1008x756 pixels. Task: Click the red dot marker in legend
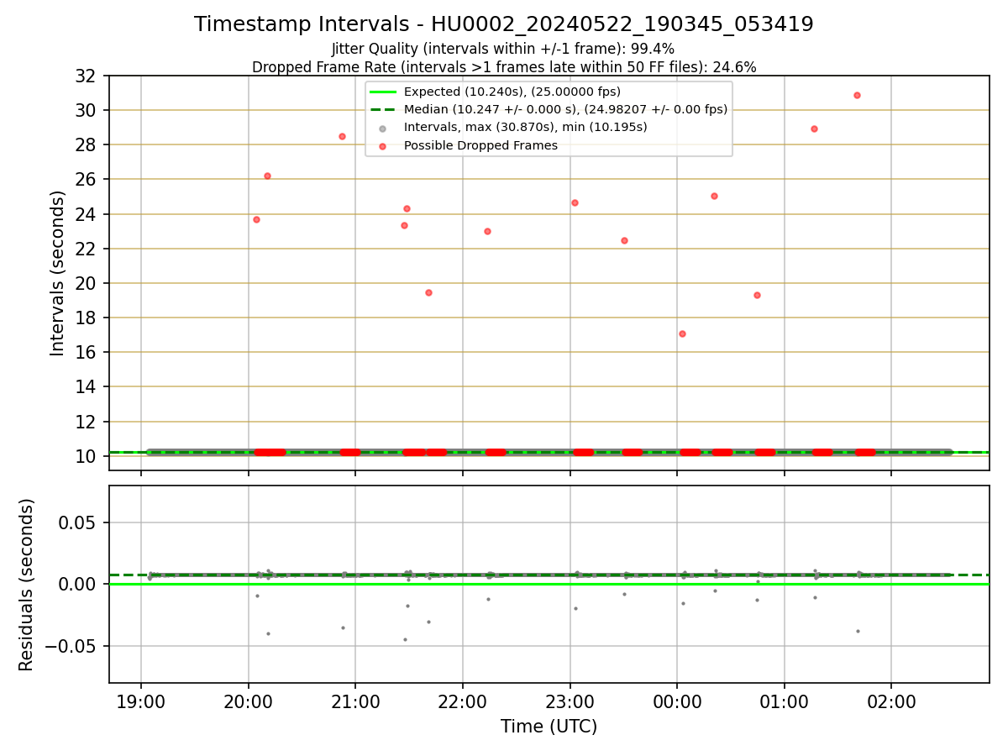(x=383, y=146)
